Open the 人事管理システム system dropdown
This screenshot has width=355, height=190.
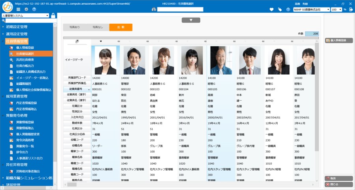[x=25, y=15]
